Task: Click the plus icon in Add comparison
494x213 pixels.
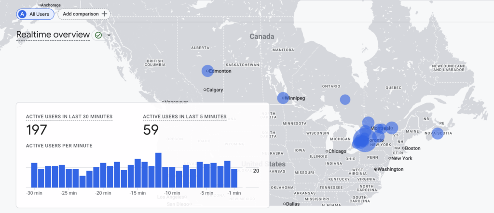Action: [104, 14]
